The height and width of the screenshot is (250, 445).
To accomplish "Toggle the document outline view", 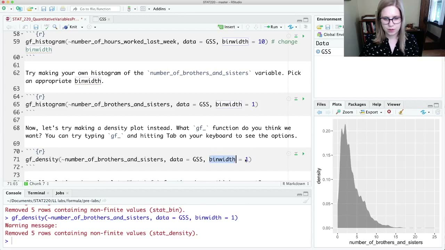I will (306, 27).
